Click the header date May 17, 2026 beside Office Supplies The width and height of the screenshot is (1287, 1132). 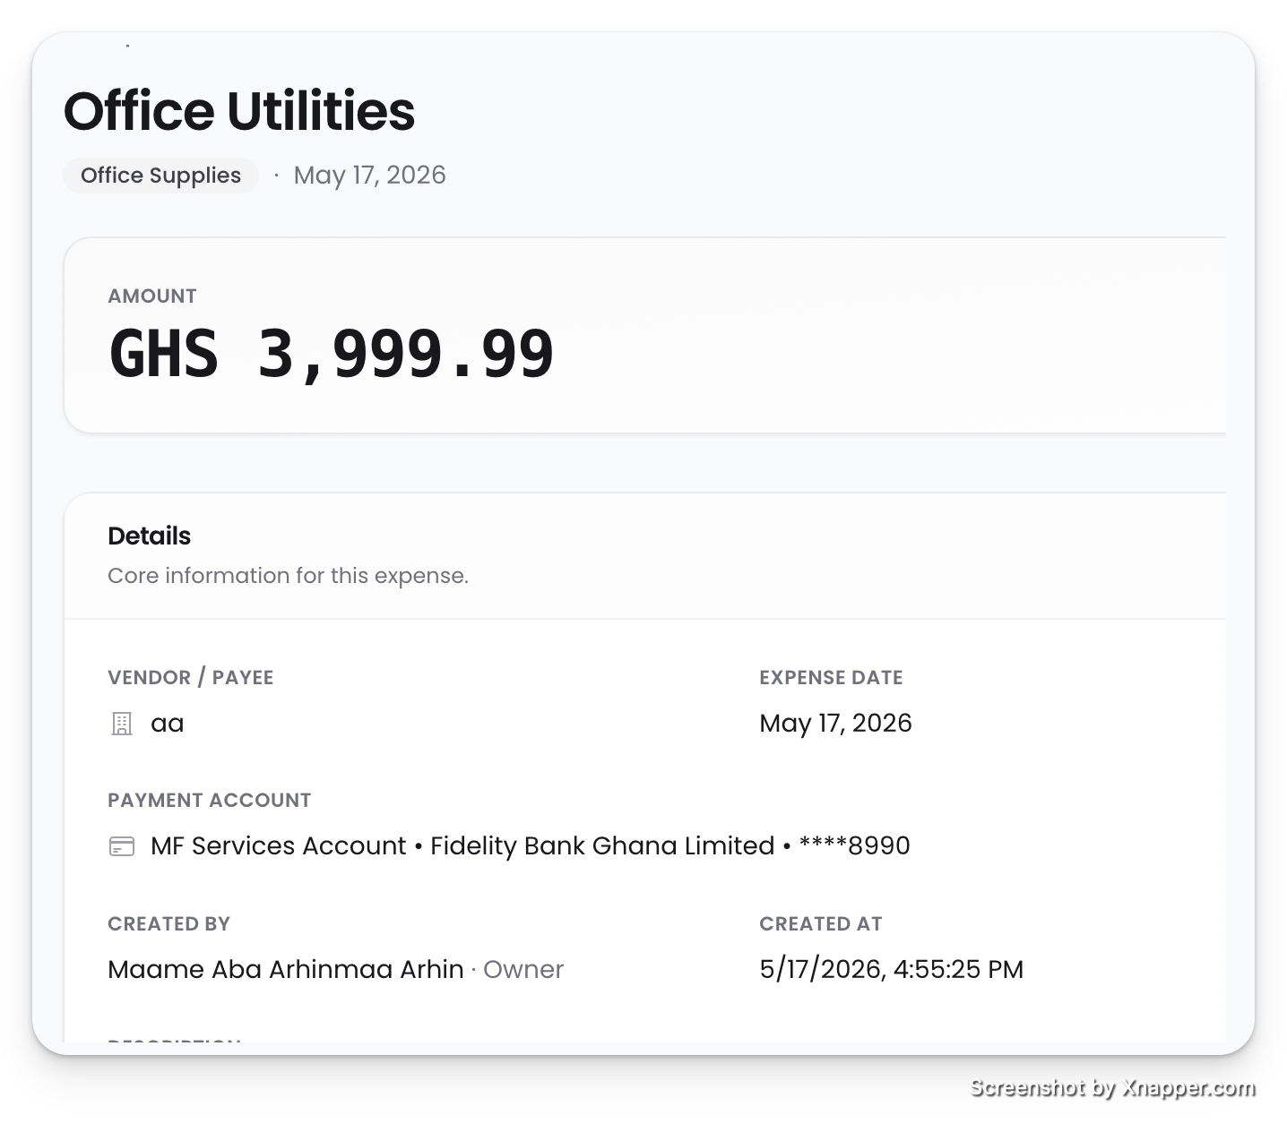coord(369,176)
